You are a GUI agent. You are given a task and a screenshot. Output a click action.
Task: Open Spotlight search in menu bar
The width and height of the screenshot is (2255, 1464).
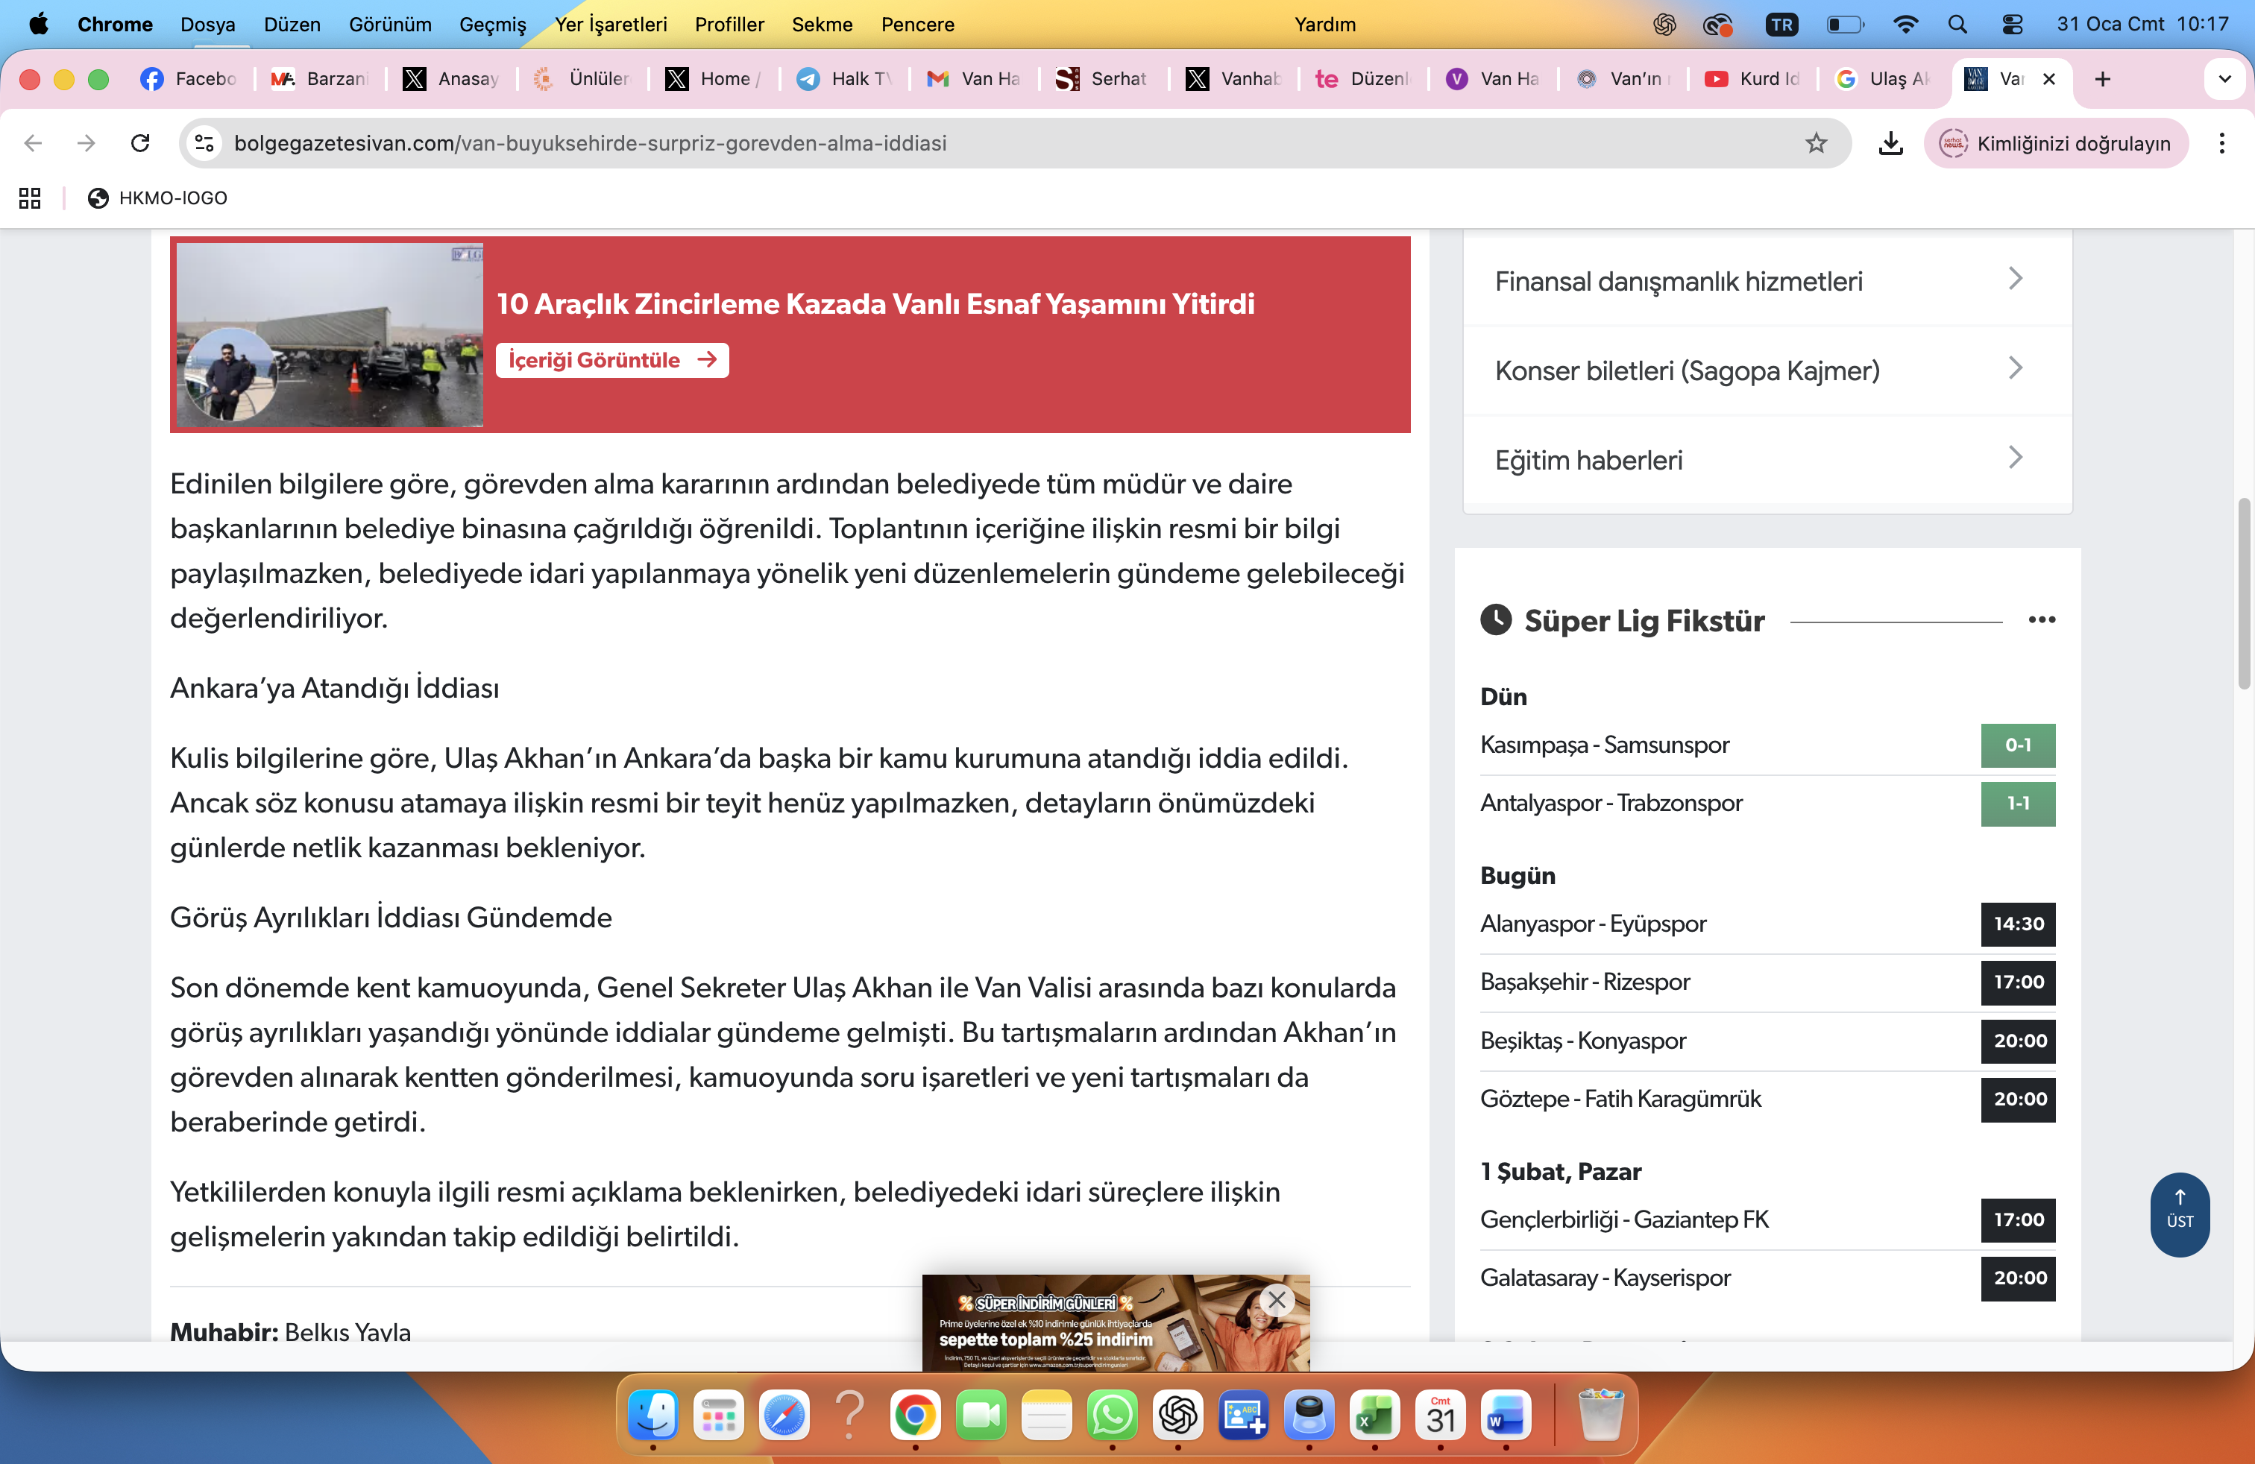[1957, 25]
